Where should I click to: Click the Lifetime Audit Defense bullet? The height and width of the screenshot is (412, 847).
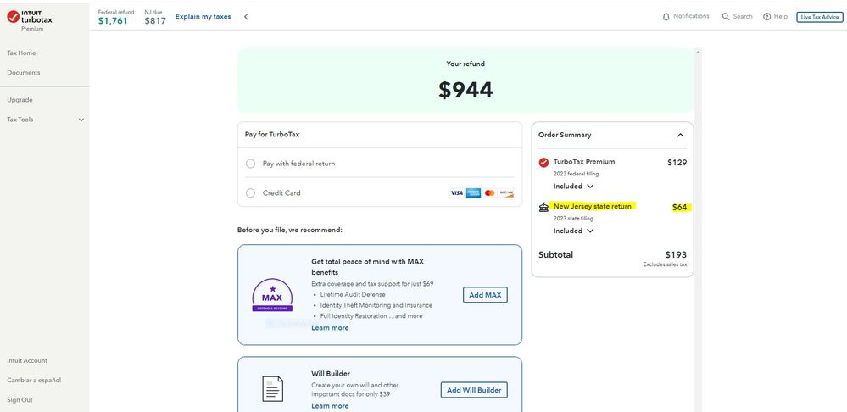tap(353, 294)
